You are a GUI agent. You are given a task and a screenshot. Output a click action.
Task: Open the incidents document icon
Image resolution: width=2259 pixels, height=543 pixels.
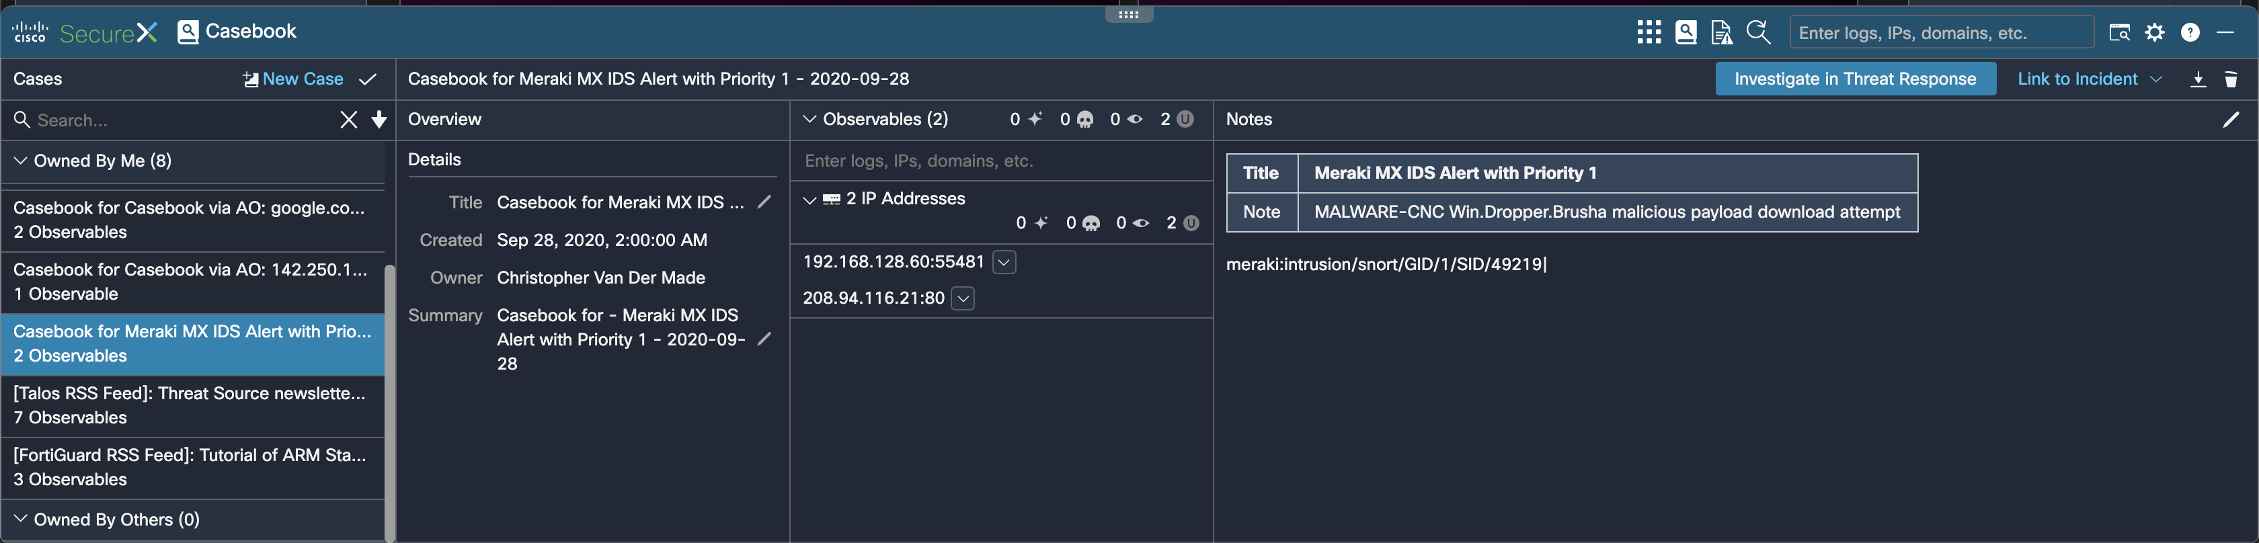(1721, 32)
